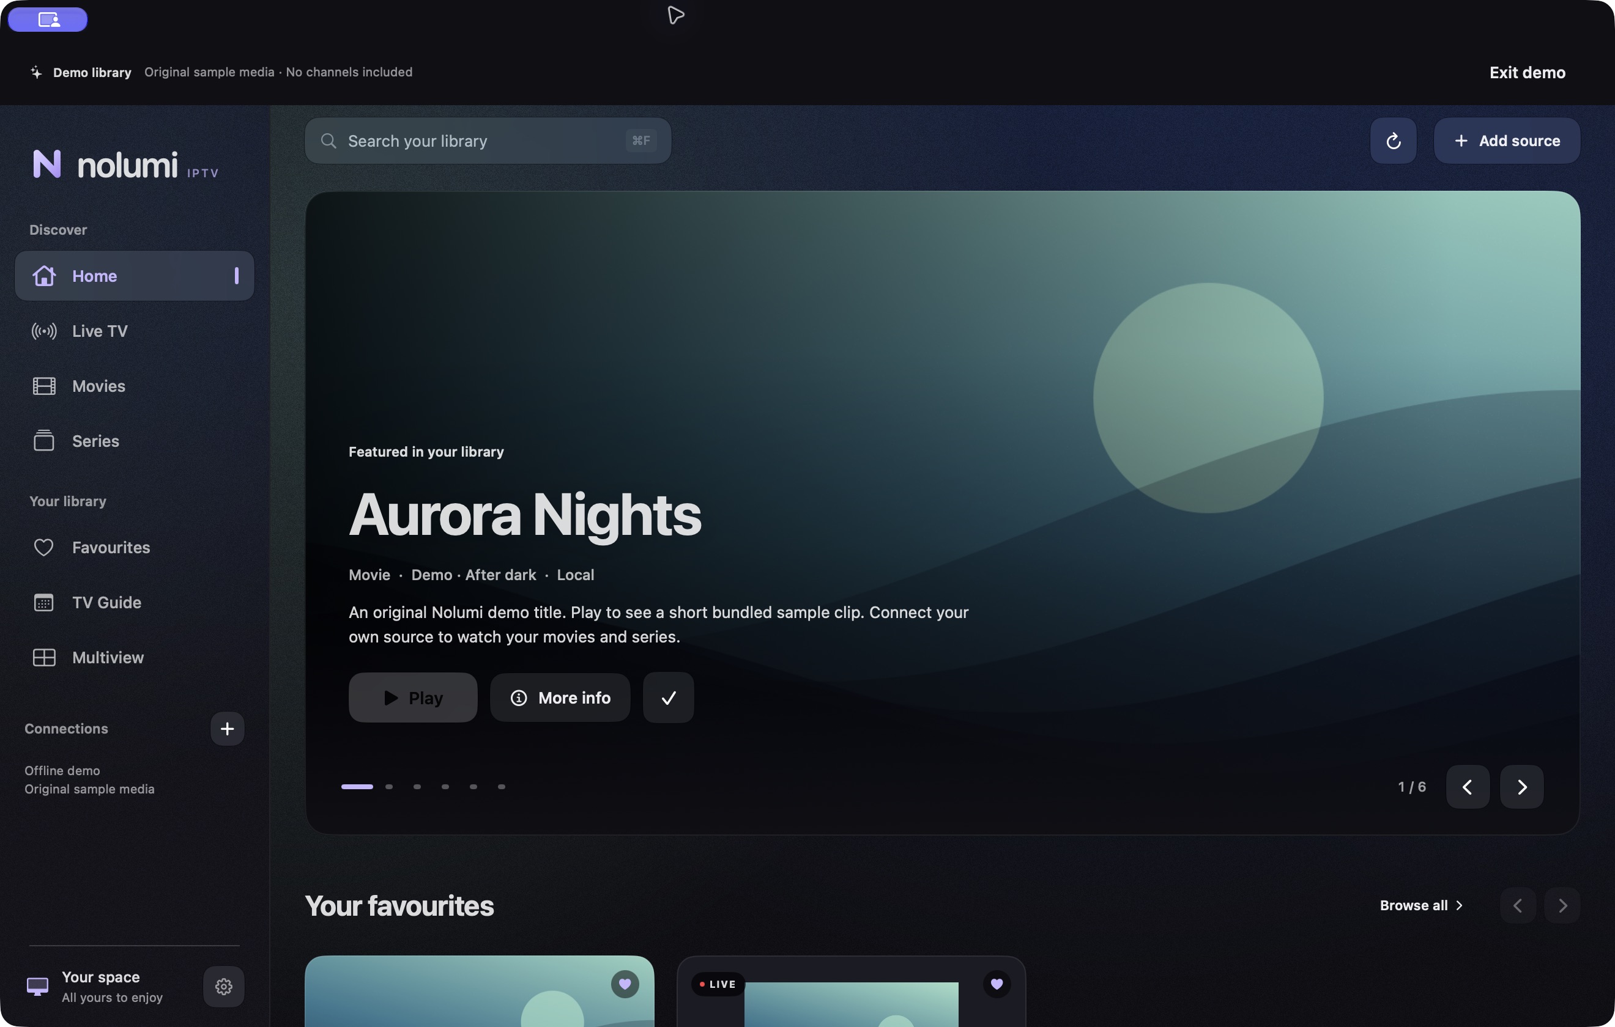Exit demo mode

point(1527,72)
